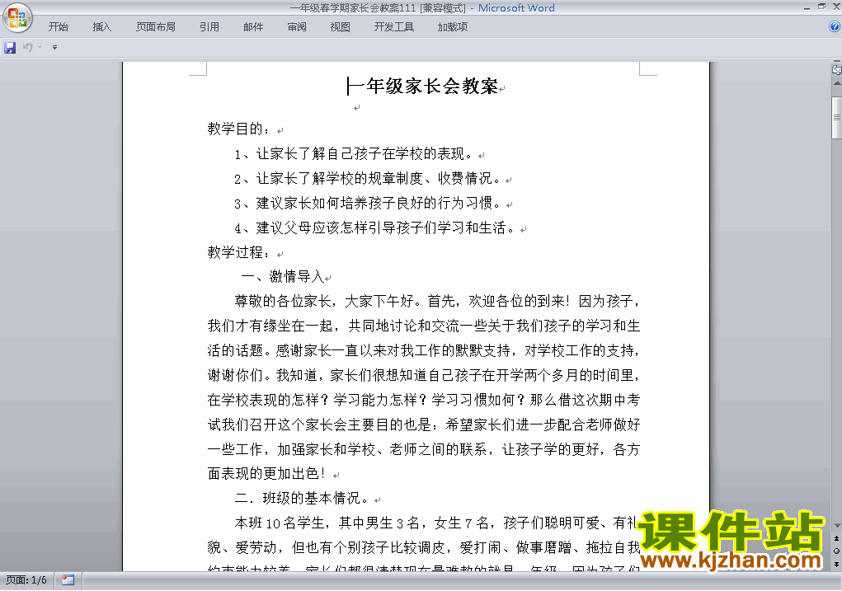This screenshot has height=591, width=842.
Task: Click line 2、让家长了解学校的规章制度、收费情况。
Action: (368, 179)
